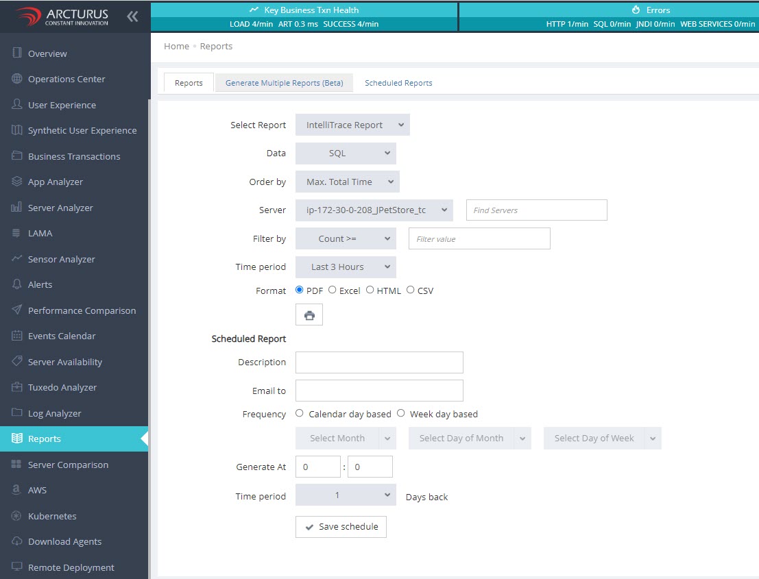
Task: Open the Kubernetes icon in sidebar
Action: 17,516
